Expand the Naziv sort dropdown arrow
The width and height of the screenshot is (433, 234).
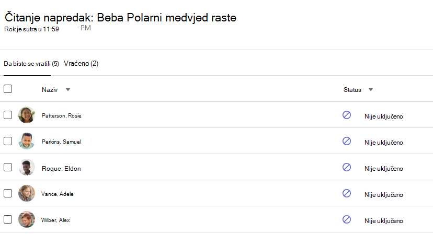[68, 89]
